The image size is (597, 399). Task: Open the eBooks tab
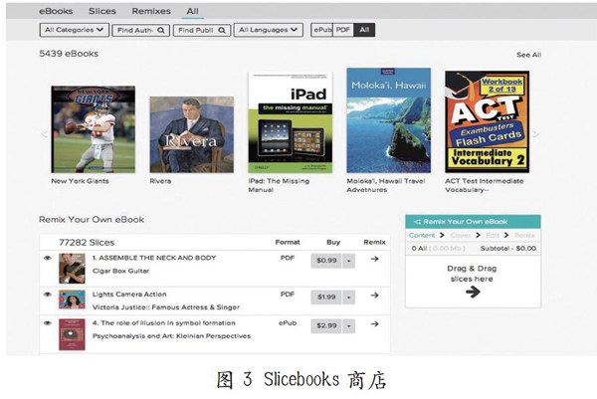click(56, 11)
